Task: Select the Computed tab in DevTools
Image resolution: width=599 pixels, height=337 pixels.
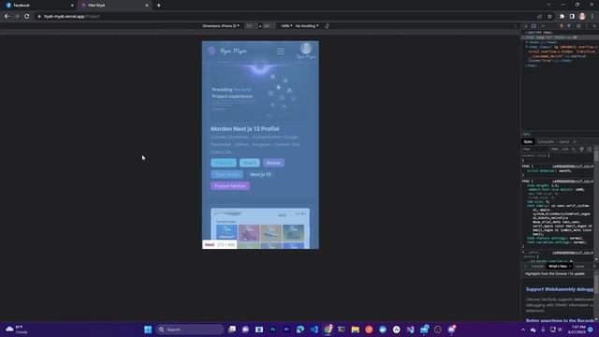Action: pos(546,141)
